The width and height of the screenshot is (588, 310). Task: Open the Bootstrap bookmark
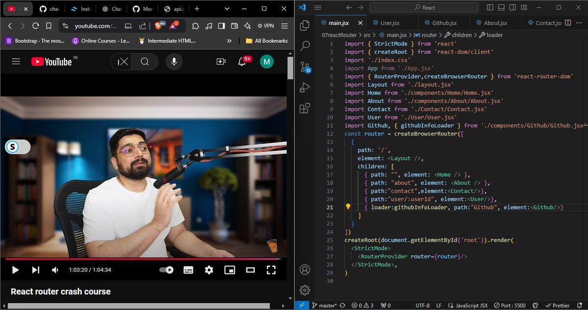coord(35,41)
